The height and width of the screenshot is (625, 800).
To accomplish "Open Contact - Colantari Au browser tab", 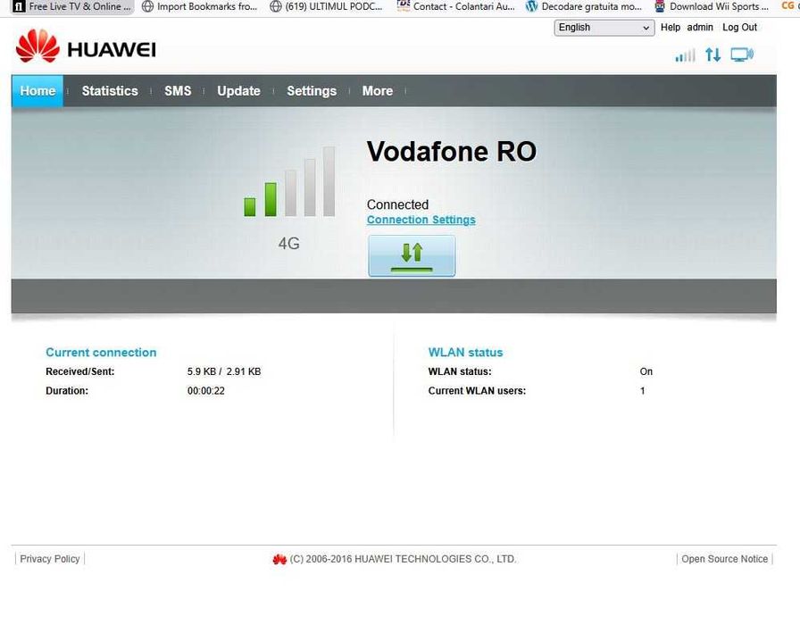I will coord(455,6).
